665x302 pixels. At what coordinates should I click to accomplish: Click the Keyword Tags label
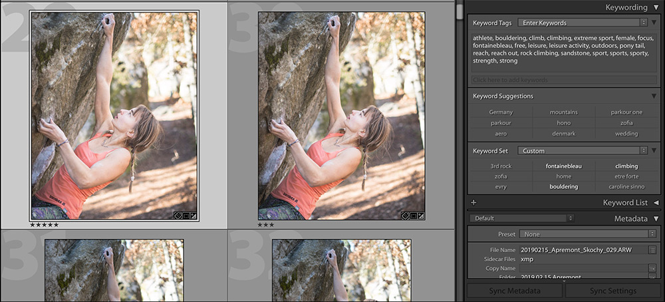(492, 23)
